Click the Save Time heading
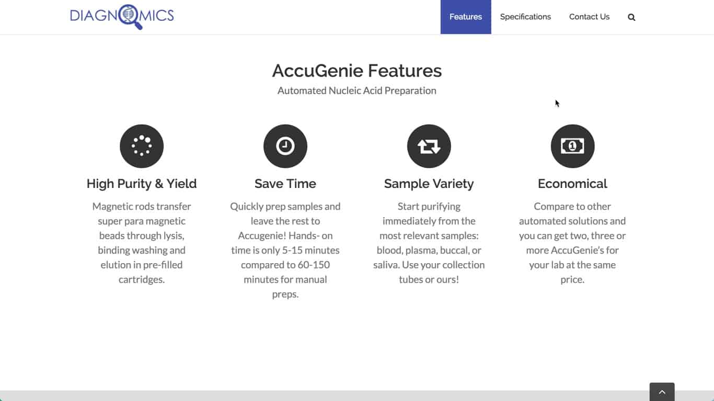 [285, 184]
